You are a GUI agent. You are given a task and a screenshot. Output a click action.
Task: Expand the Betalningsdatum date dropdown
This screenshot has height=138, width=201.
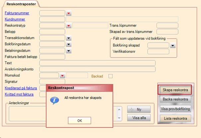pos(69,51)
